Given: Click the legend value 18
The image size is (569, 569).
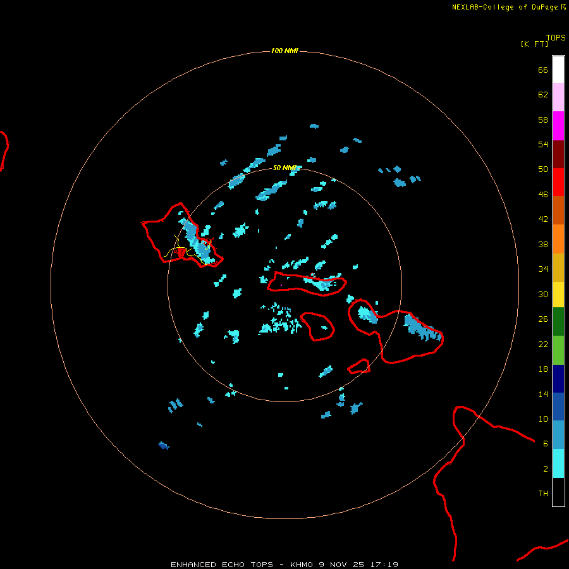Looking at the screenshot, I should [x=543, y=369].
